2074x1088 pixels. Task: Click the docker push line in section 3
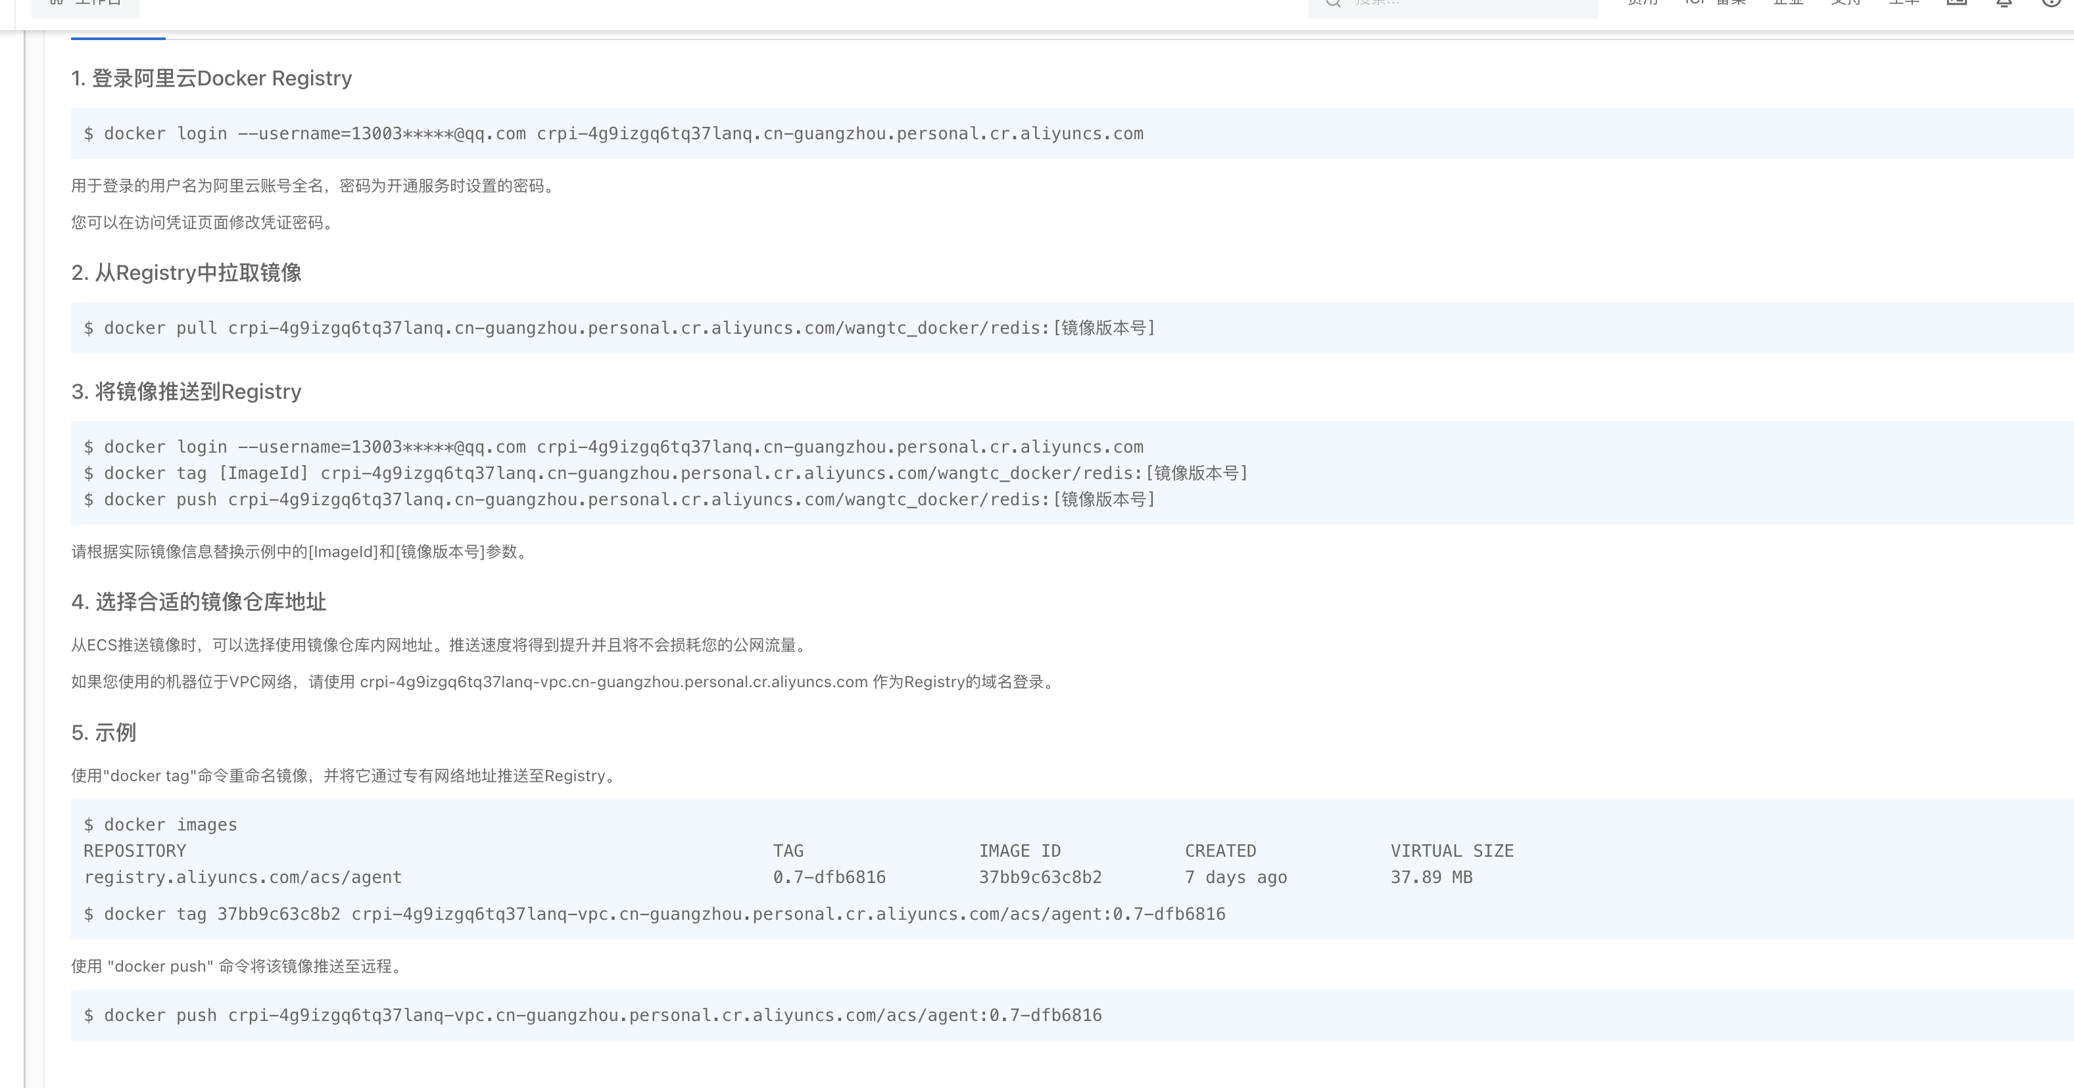tap(619, 499)
